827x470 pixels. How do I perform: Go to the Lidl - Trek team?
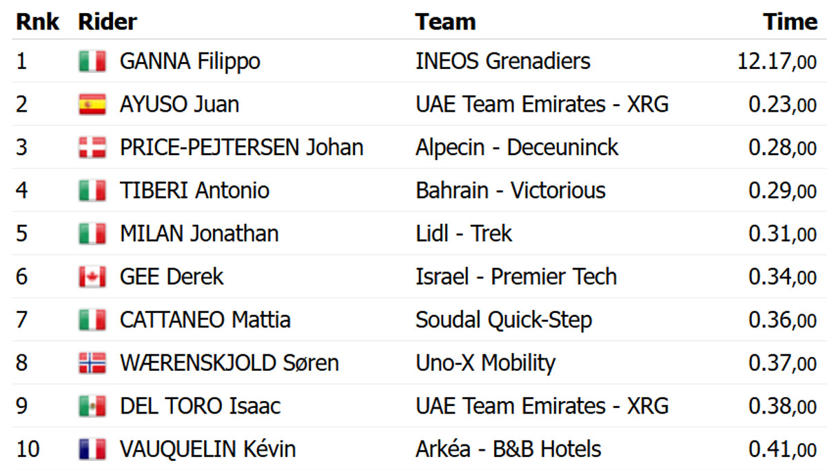click(464, 234)
